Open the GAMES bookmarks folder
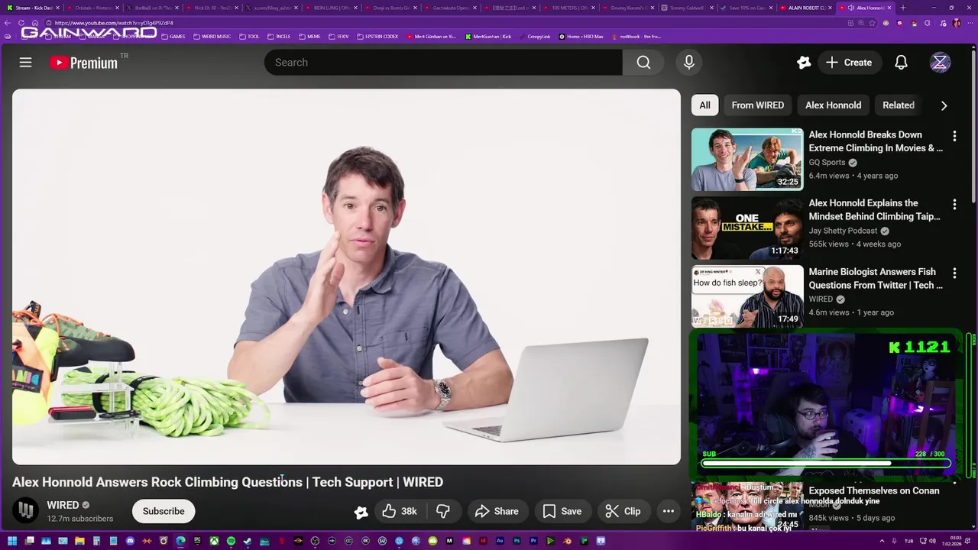This screenshot has height=550, width=978. click(173, 37)
